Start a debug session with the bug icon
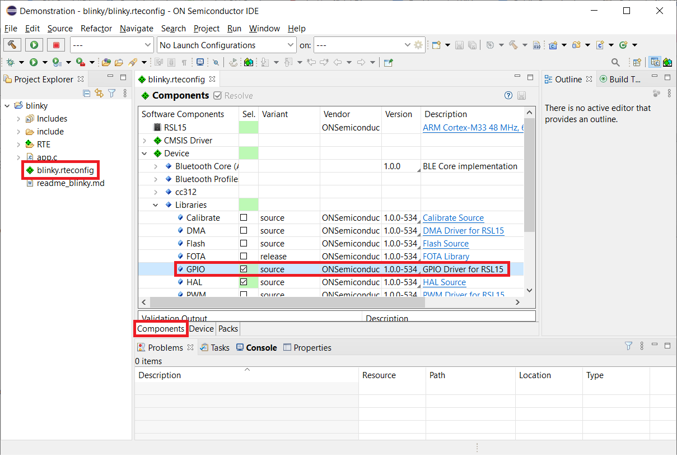Screen dimensions: 677x456 (10, 62)
